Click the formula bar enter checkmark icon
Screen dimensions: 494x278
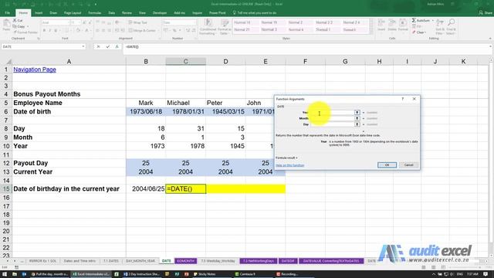[x=108, y=46]
